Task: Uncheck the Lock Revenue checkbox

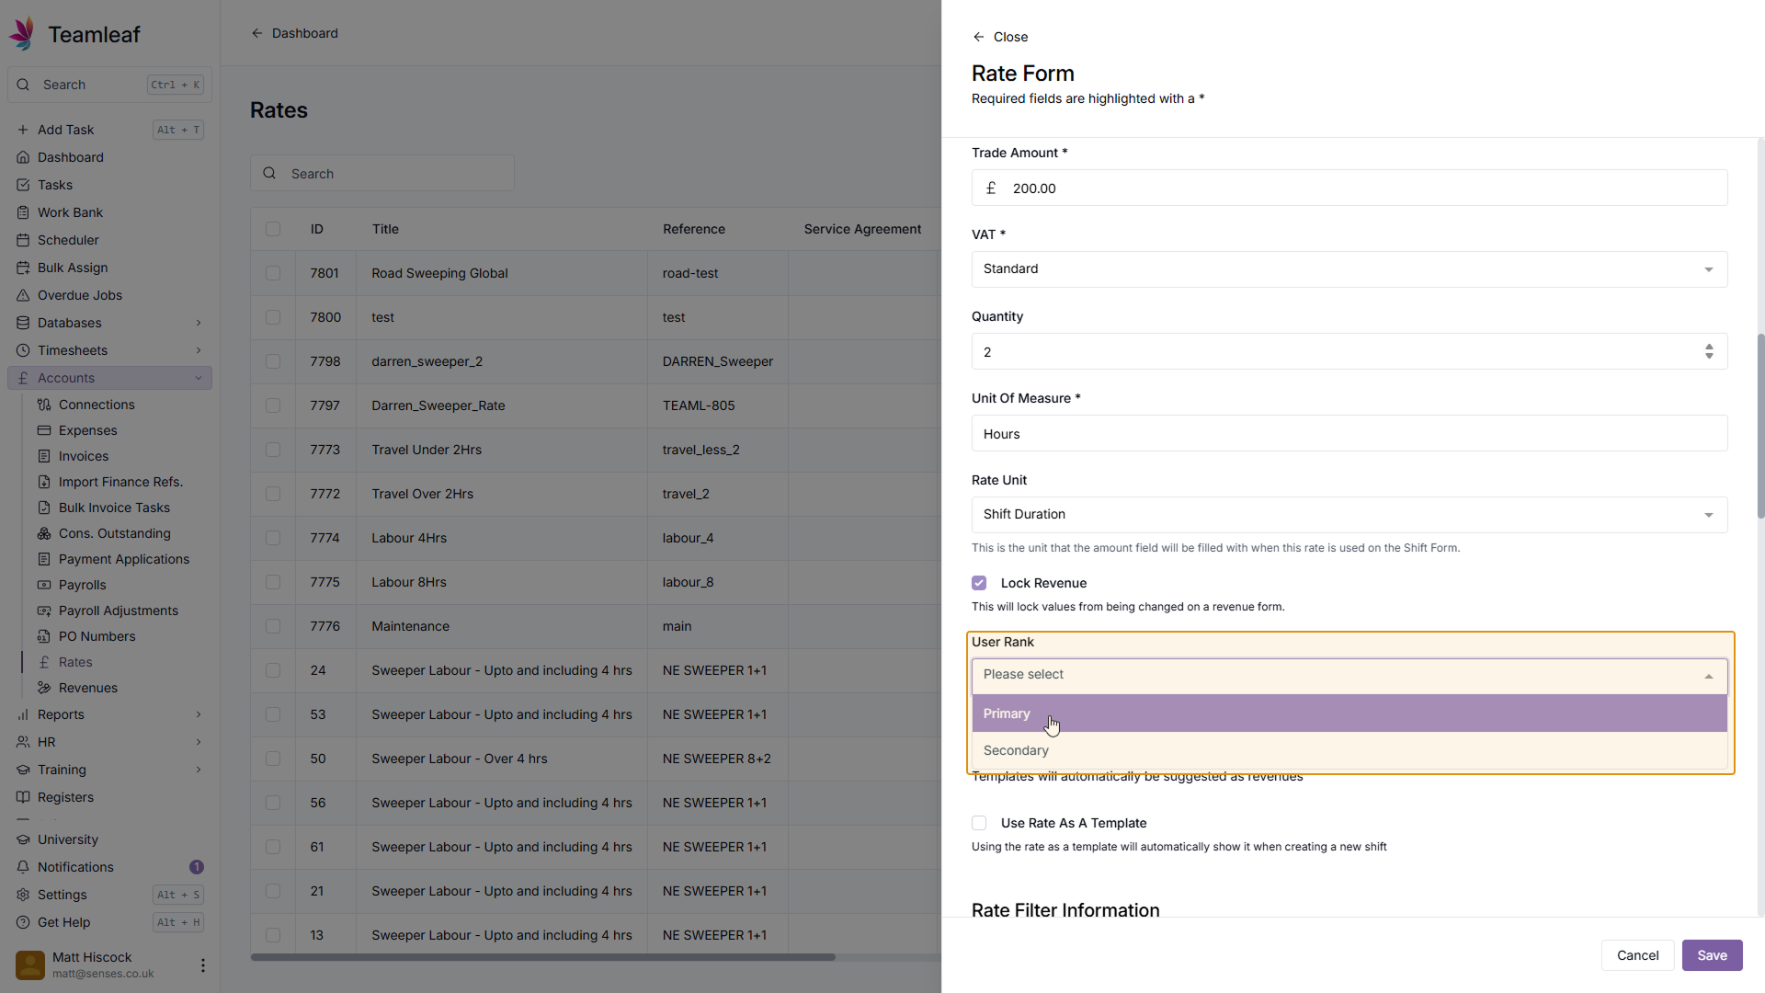Action: click(x=979, y=583)
